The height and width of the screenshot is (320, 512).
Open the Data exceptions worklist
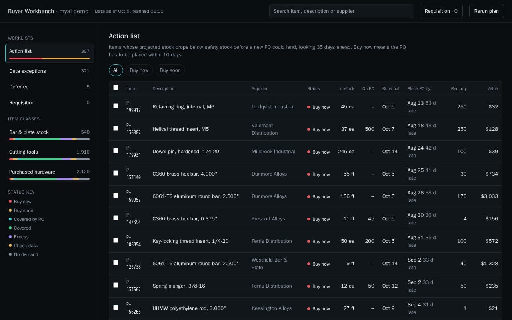50,71
